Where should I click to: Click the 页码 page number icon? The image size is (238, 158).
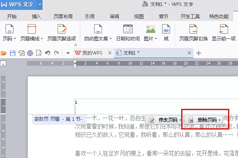coord(10,29)
